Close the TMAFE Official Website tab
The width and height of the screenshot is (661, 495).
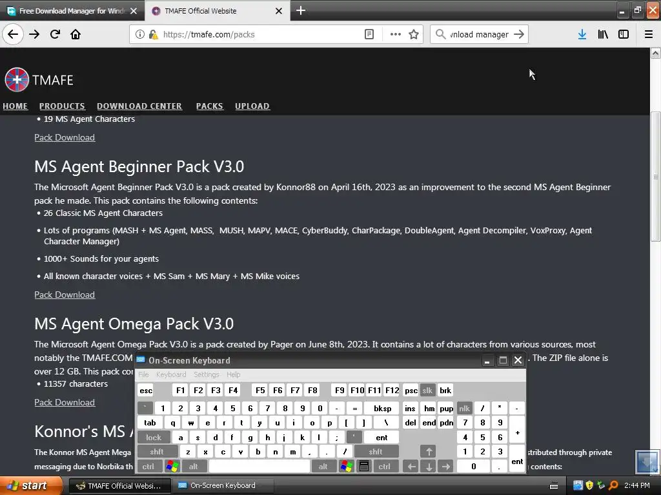pyautogui.click(x=279, y=11)
